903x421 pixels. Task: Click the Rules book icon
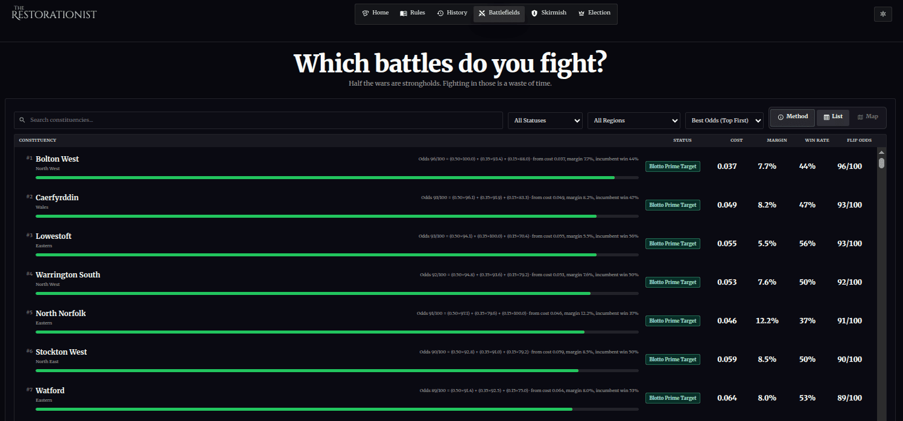404,13
